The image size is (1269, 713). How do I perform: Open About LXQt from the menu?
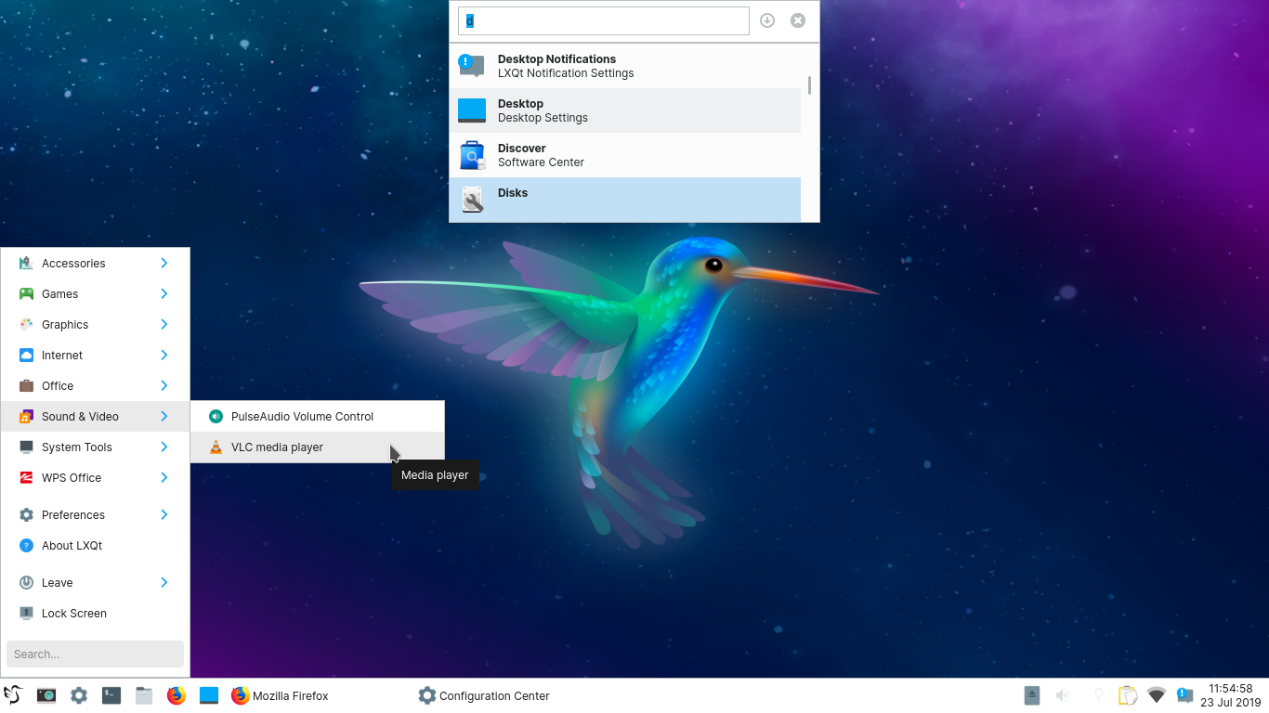pyautogui.click(x=95, y=545)
